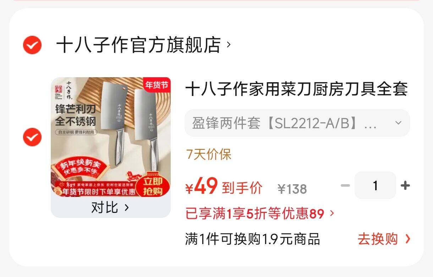Deselect the kitchen knife product checkbox
433x277 pixels.
[32, 137]
